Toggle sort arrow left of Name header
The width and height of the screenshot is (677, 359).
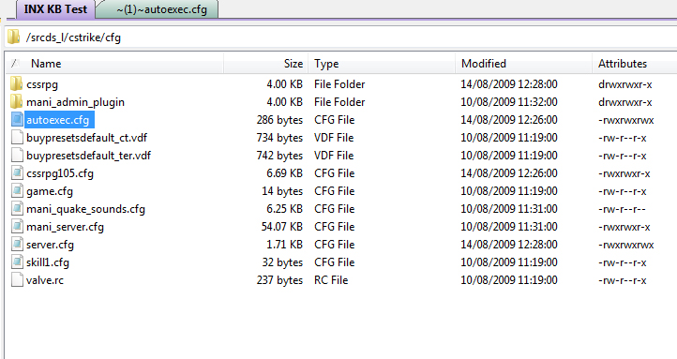pos(15,64)
